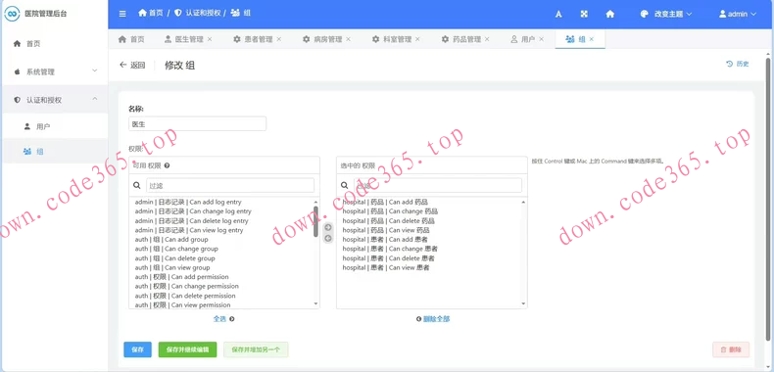Open the font size icon in header

pyautogui.click(x=558, y=15)
